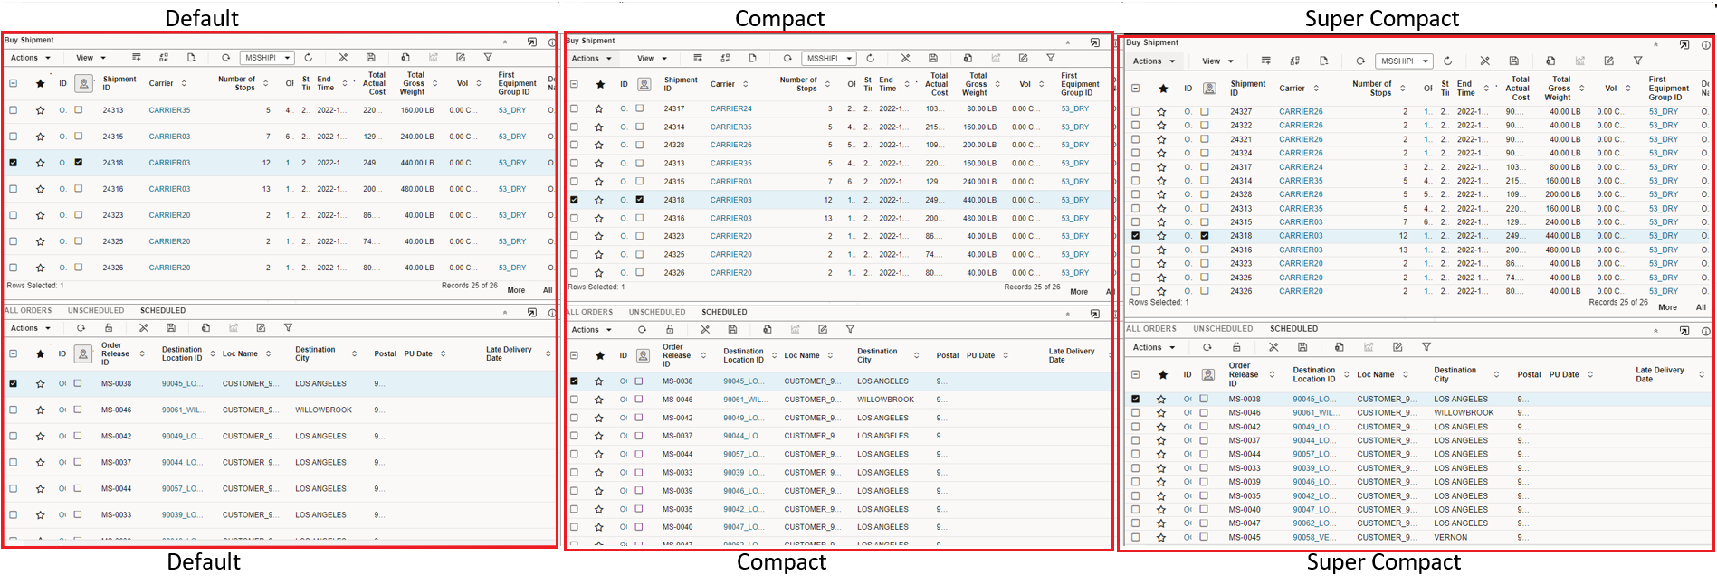Toggle select-all checkbox in Super Compact shipment header

1136,89
